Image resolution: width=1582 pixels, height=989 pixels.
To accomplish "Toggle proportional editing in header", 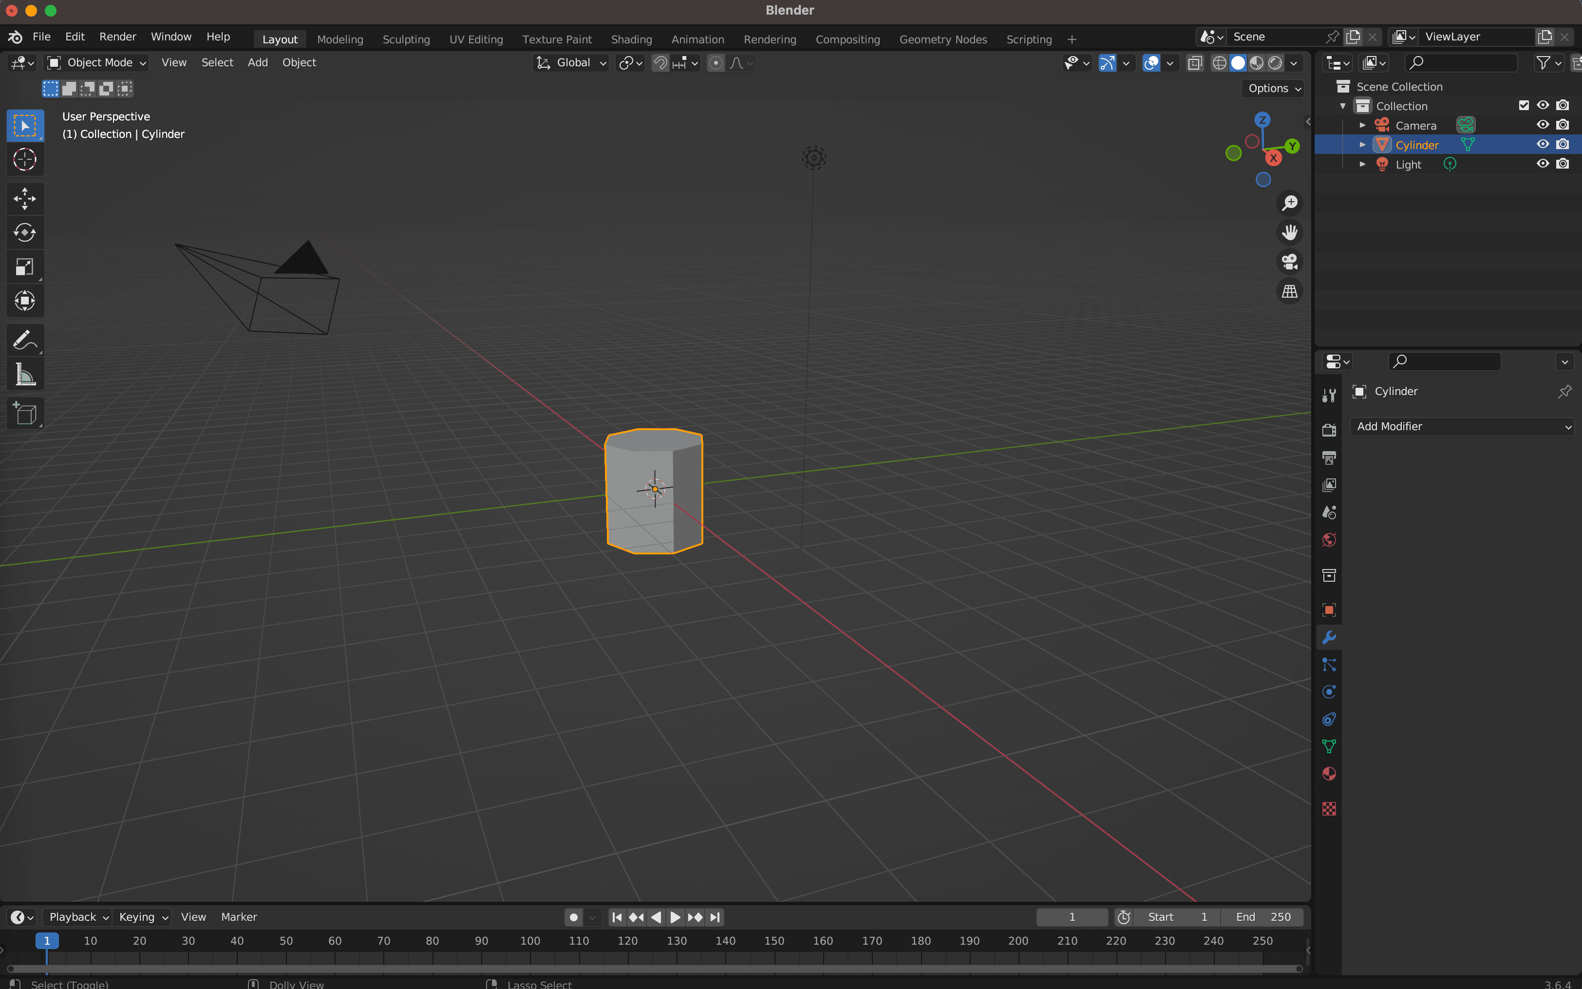I will coord(716,63).
